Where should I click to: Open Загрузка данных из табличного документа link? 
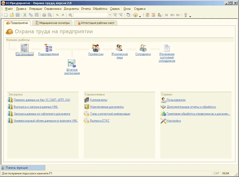42,114
